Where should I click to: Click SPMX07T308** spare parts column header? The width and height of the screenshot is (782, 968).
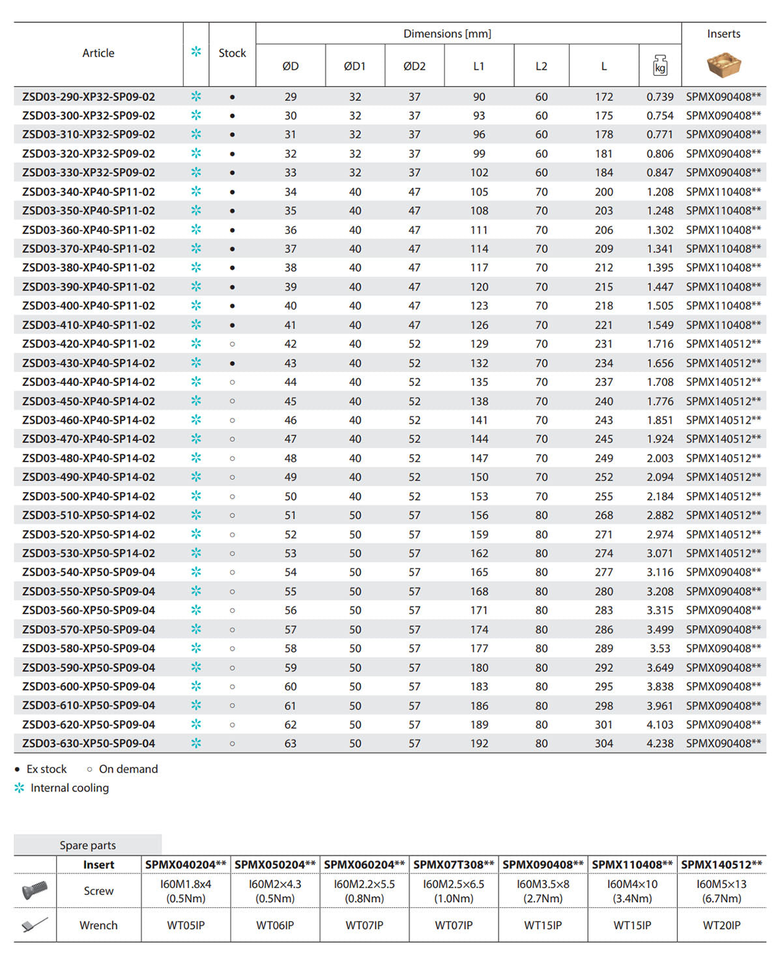[454, 864]
